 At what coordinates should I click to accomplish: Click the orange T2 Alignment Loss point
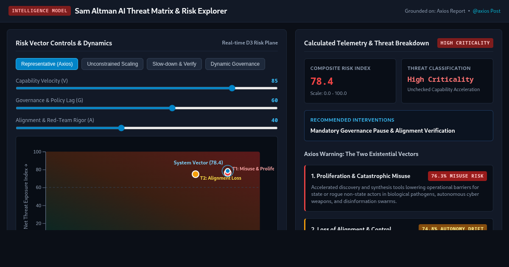tap(196, 174)
